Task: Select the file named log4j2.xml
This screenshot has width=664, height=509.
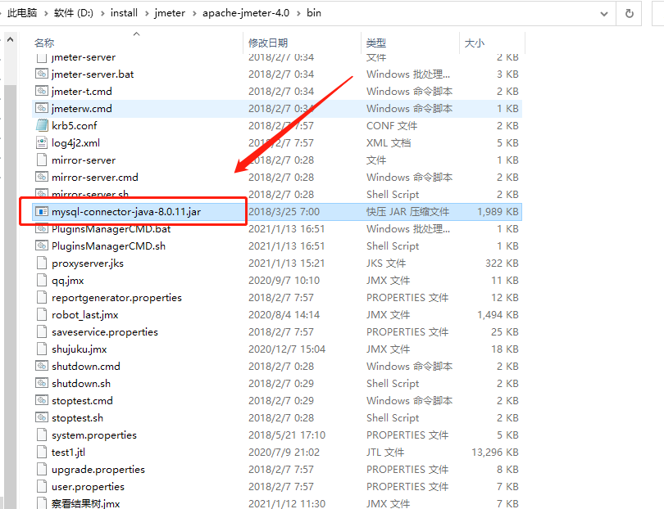Action: click(x=75, y=143)
